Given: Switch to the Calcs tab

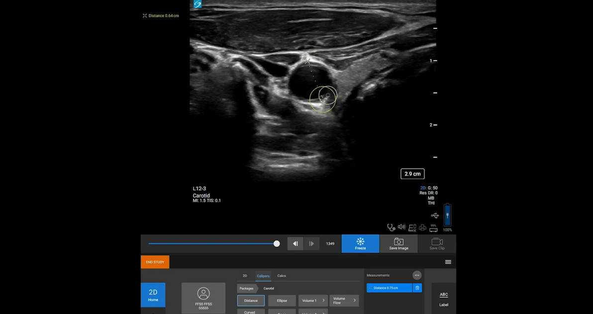Looking at the screenshot, I should point(282,276).
